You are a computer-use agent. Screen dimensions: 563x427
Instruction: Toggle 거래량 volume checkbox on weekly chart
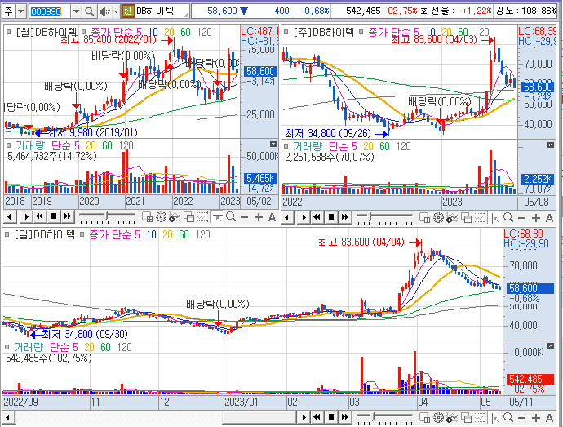coord(286,146)
